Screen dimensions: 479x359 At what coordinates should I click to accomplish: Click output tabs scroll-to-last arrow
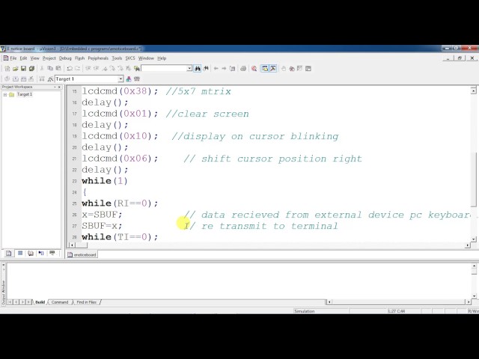click(28, 302)
